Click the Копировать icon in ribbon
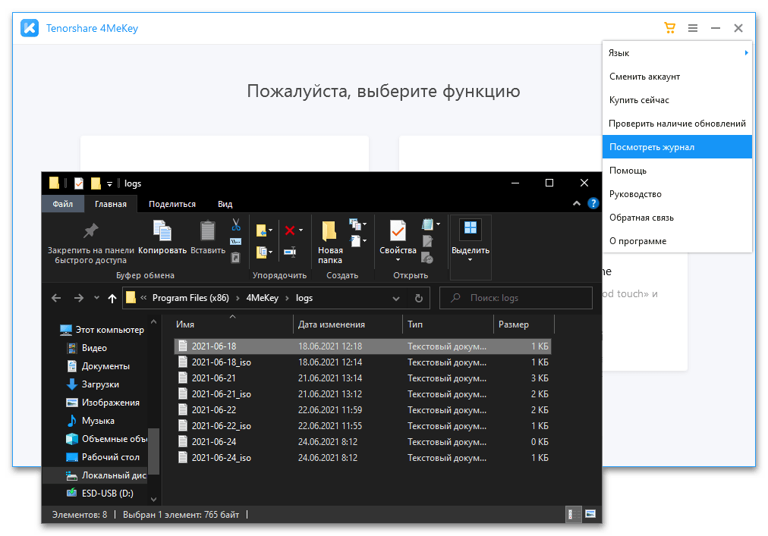This screenshot has height=536, width=768. [x=162, y=230]
